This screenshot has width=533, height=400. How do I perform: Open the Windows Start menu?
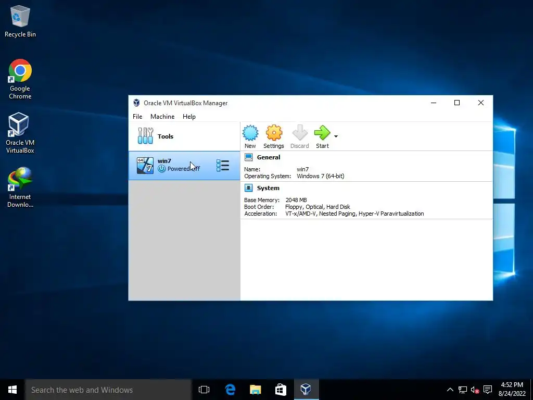tap(12, 390)
